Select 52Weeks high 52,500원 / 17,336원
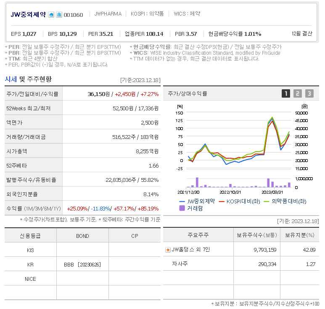Viewport: 325px width, 309px height. 135,109
